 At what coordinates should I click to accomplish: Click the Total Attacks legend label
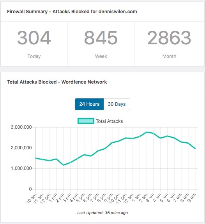pyautogui.click(x=110, y=121)
